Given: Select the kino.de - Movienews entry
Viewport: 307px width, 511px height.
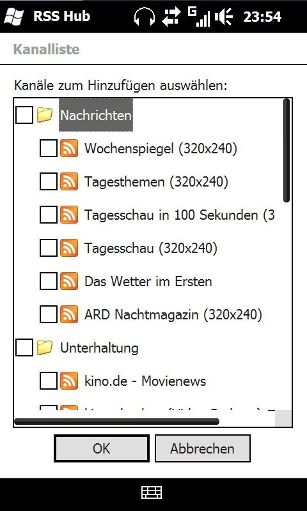Looking at the screenshot, I should (145, 381).
